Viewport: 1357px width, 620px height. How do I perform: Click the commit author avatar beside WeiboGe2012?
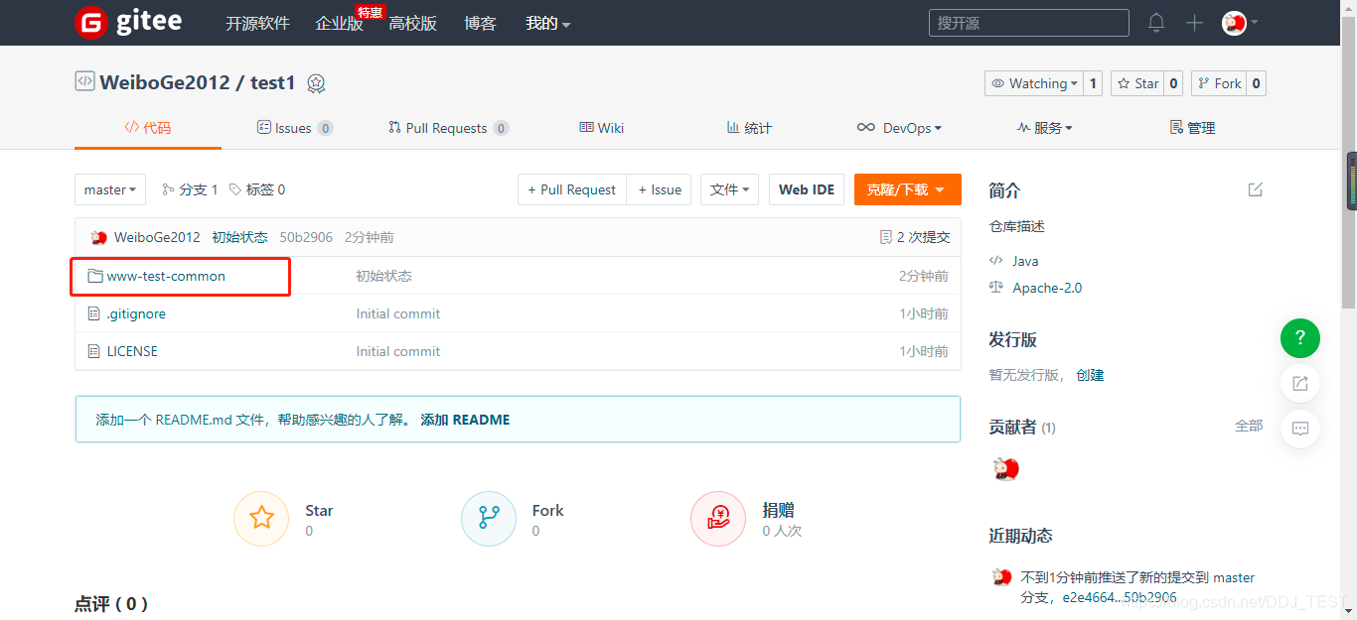[x=98, y=237]
